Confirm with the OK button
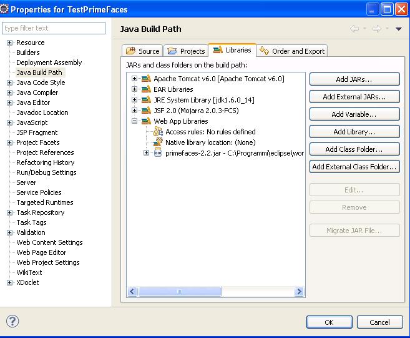Screen dimensions: 410x338 click(329, 322)
